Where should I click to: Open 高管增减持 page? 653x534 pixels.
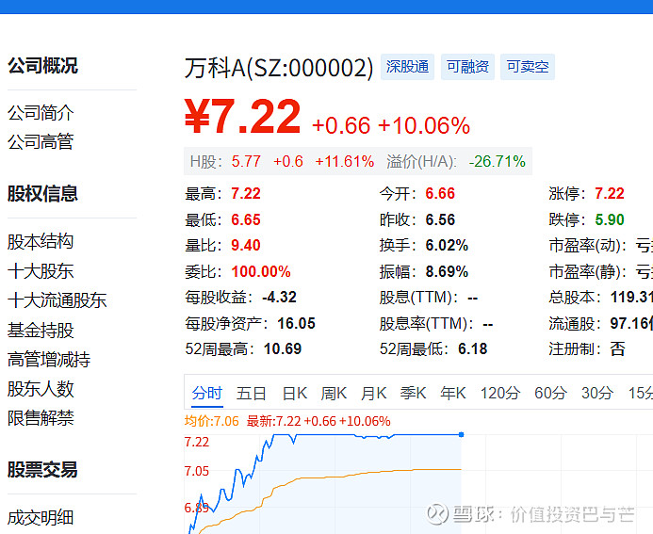[x=49, y=360]
